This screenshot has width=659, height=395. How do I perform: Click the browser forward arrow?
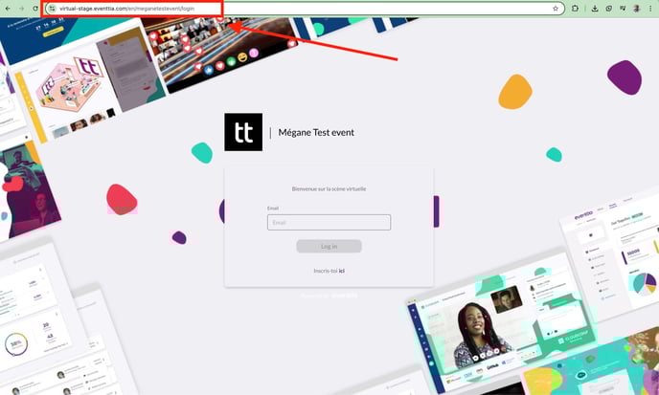[21, 8]
